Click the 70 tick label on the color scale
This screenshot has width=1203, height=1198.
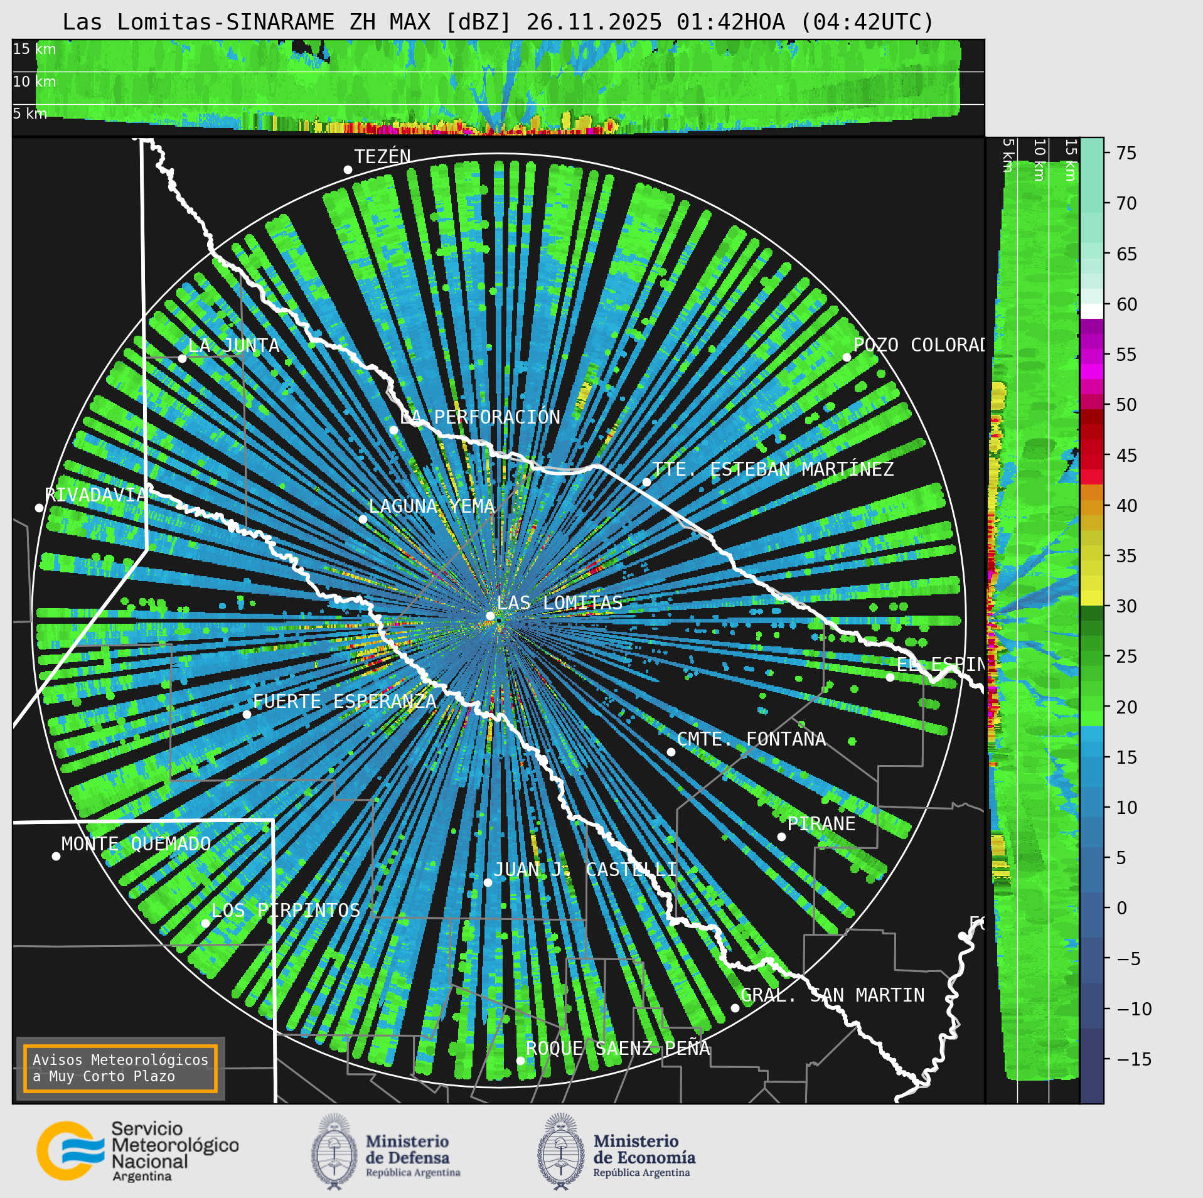click(1127, 203)
